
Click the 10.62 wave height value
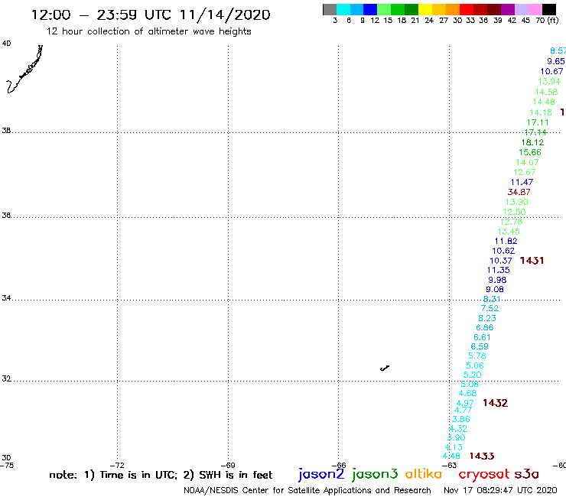pos(503,251)
